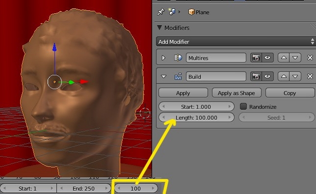
Task: Decrease Build Start value with left arrow
Action: tap(163, 107)
